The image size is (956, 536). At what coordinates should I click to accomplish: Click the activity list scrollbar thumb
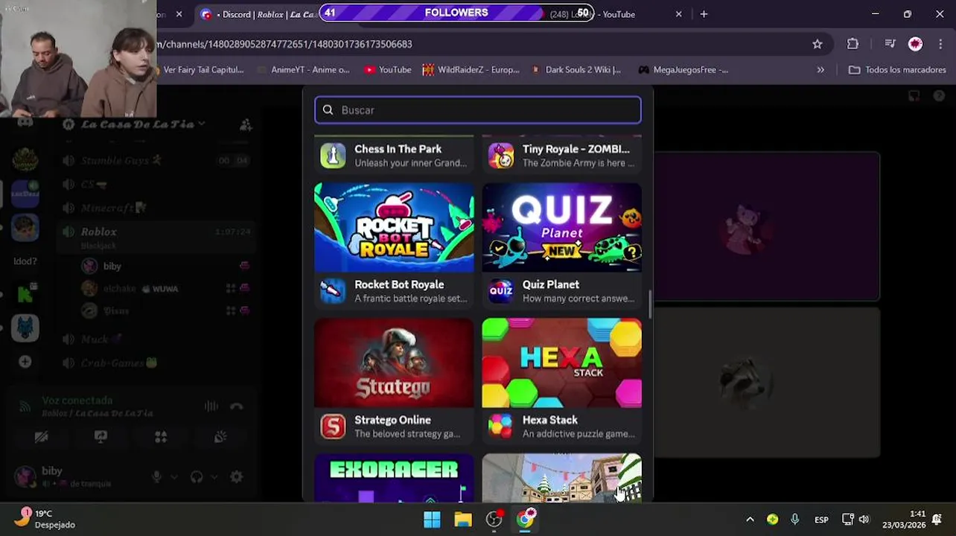pos(650,304)
